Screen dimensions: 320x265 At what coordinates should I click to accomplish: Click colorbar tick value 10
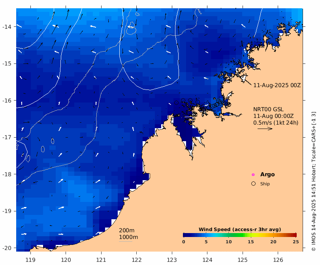pyautogui.click(x=229, y=242)
